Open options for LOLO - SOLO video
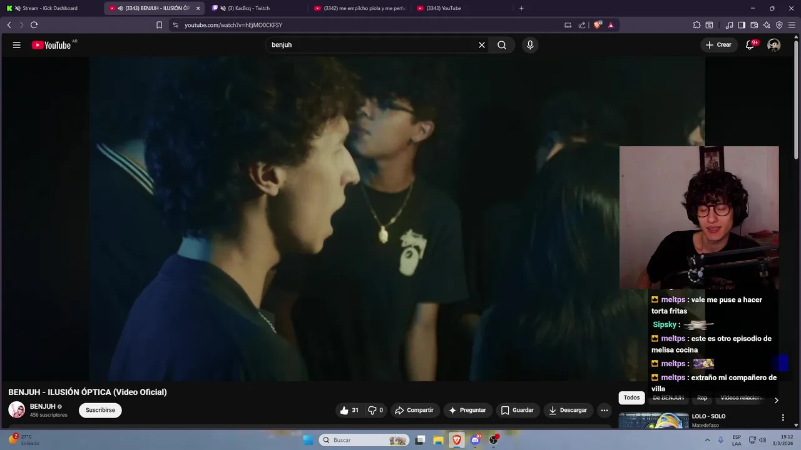 tap(783, 417)
